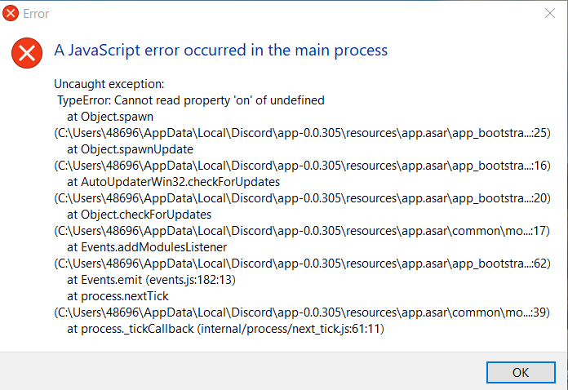
Task: Click the app_bootstra path ending in :20
Action: coord(302,198)
